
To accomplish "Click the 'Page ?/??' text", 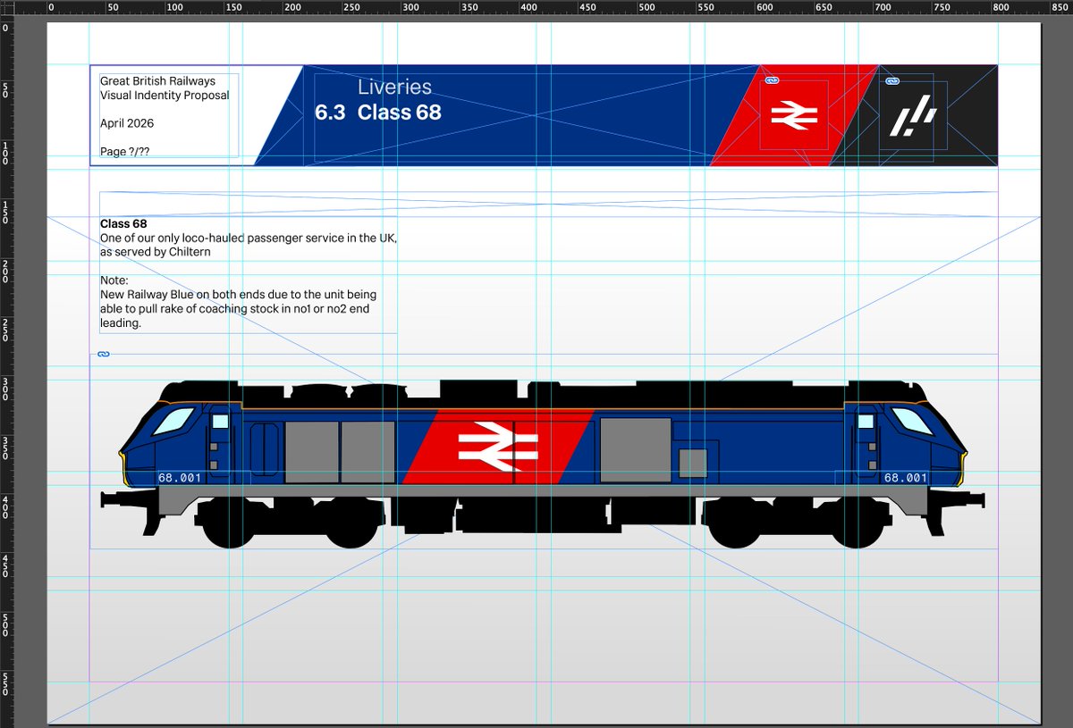I will 124,152.
